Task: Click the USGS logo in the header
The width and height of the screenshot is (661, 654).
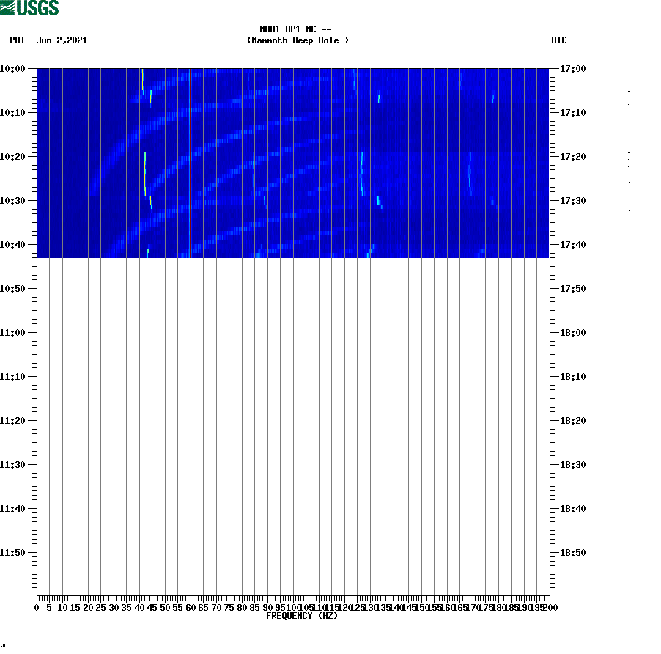Action: [29, 7]
